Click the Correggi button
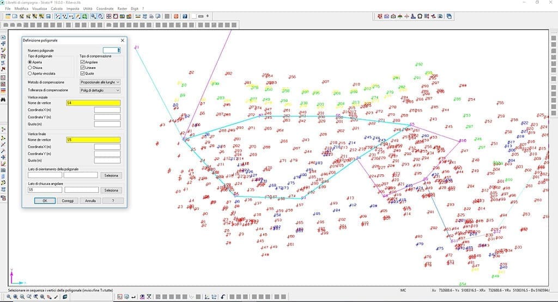The image size is (558, 302). click(68, 201)
